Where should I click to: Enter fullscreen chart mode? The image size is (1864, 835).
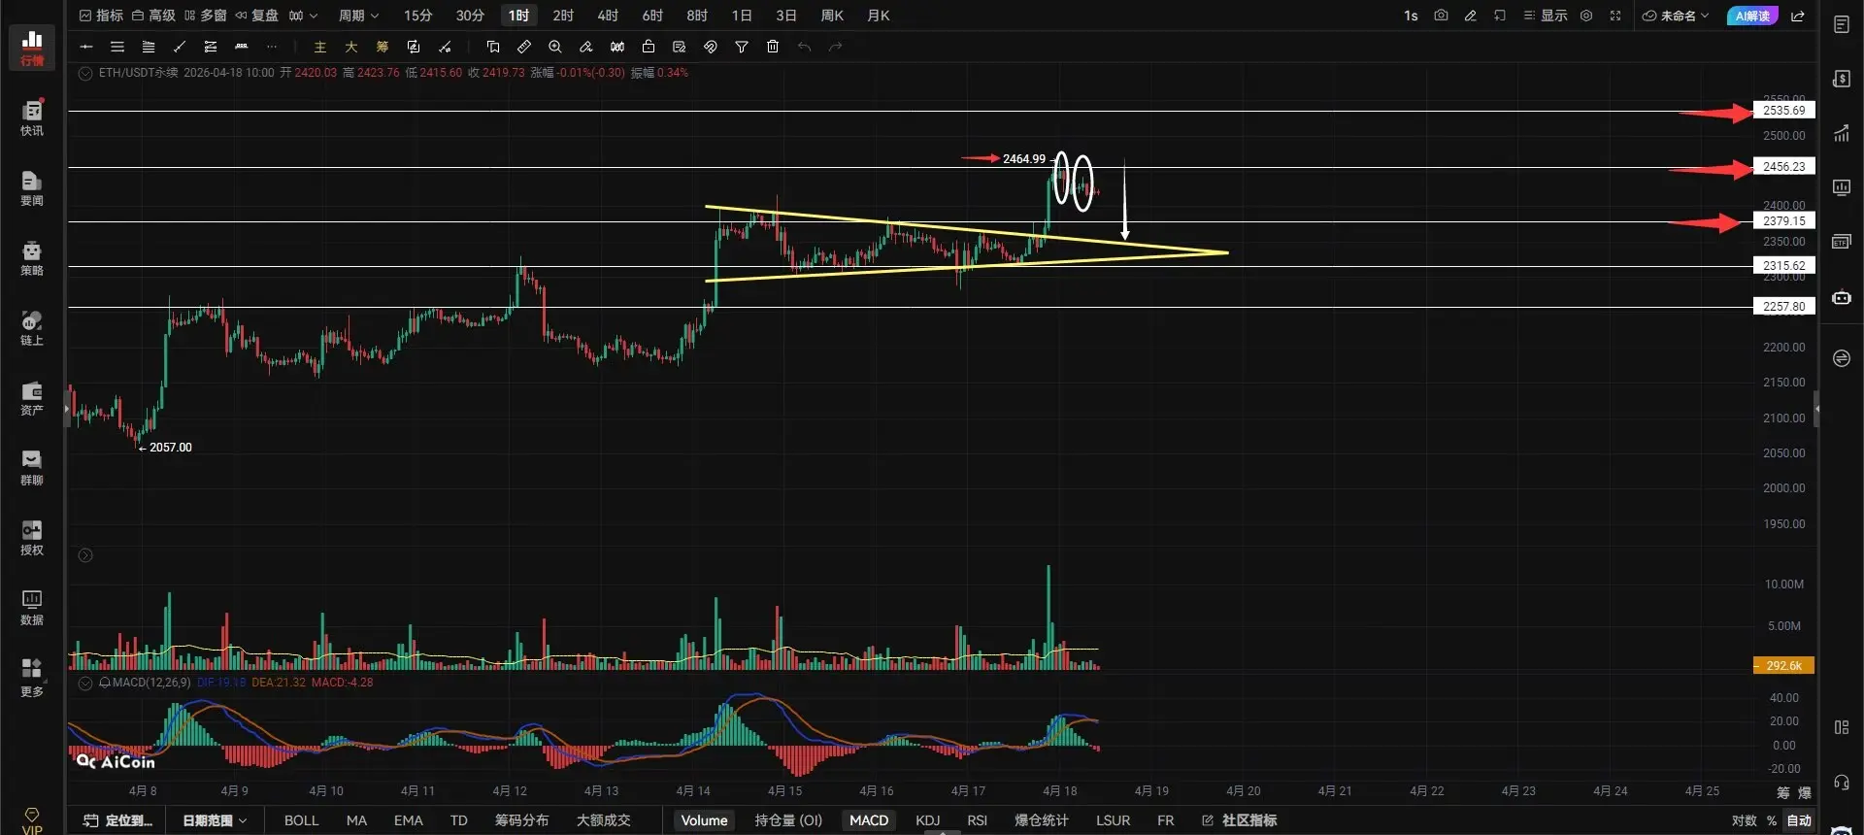coord(1615,16)
